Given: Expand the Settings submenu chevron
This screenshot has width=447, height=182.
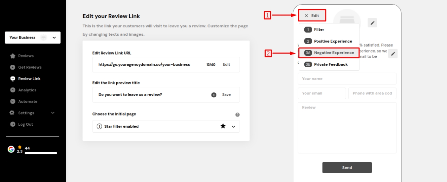Looking at the screenshot, I should tap(53, 113).
